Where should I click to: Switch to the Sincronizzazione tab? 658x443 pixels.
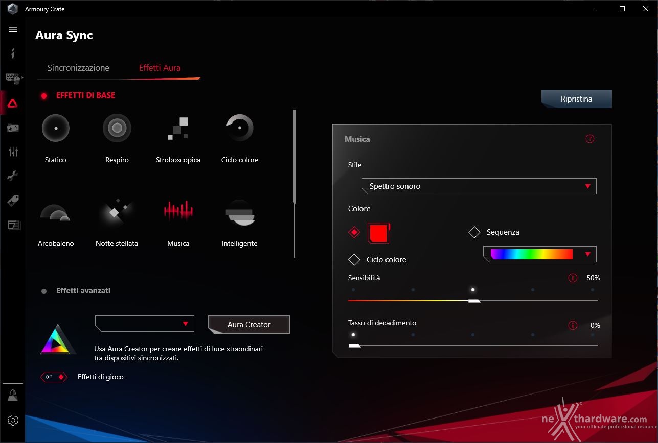(78, 68)
